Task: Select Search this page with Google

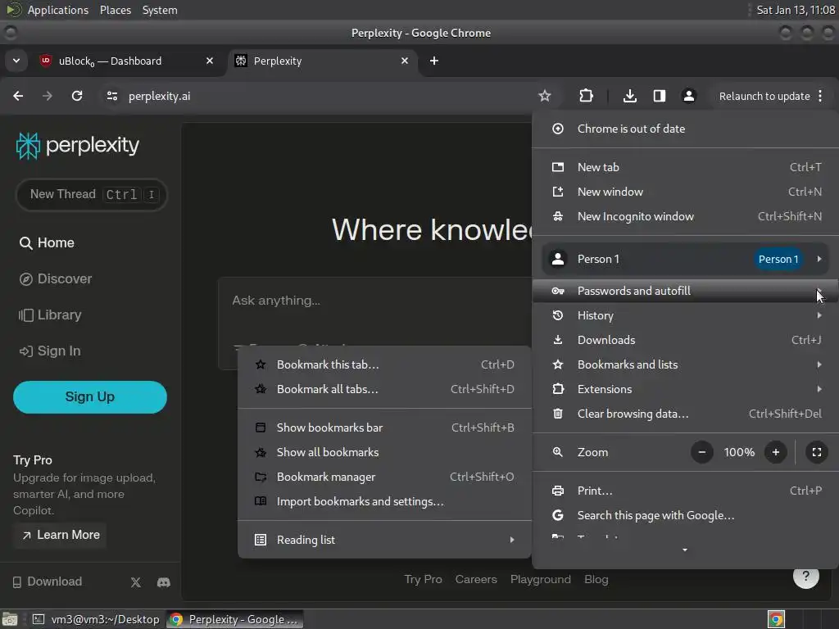Action: click(x=686, y=515)
